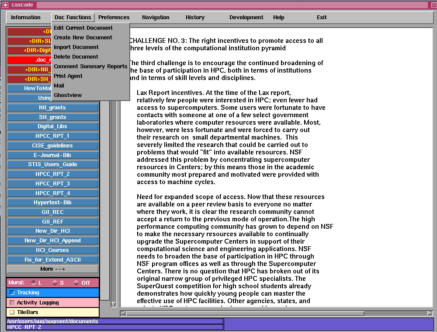Click the cascade window menu icon
The image size is (437, 332).
click(5, 5)
